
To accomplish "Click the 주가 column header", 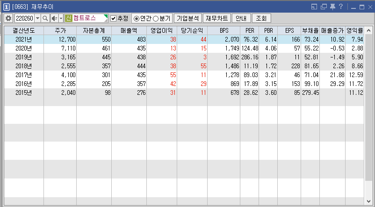I will (x=60, y=30).
